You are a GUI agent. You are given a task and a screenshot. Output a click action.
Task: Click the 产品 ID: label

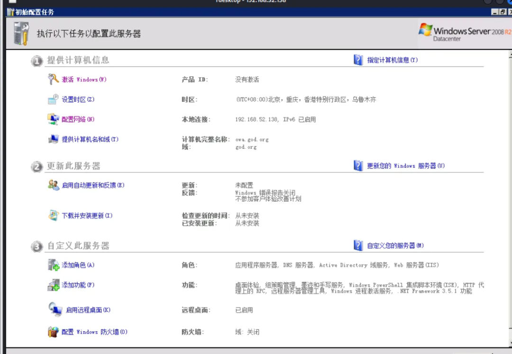195,80
